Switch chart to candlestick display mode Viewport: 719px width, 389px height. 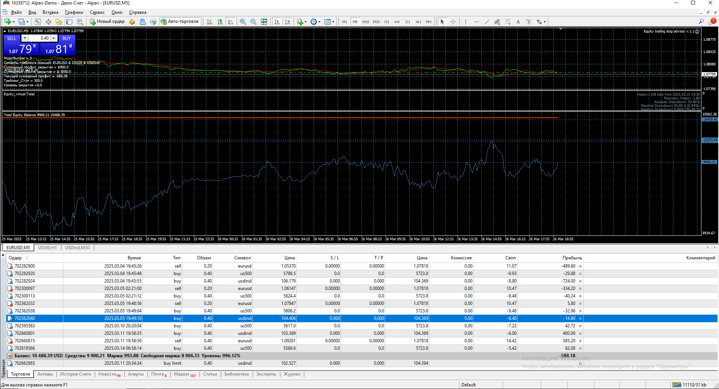coord(220,22)
